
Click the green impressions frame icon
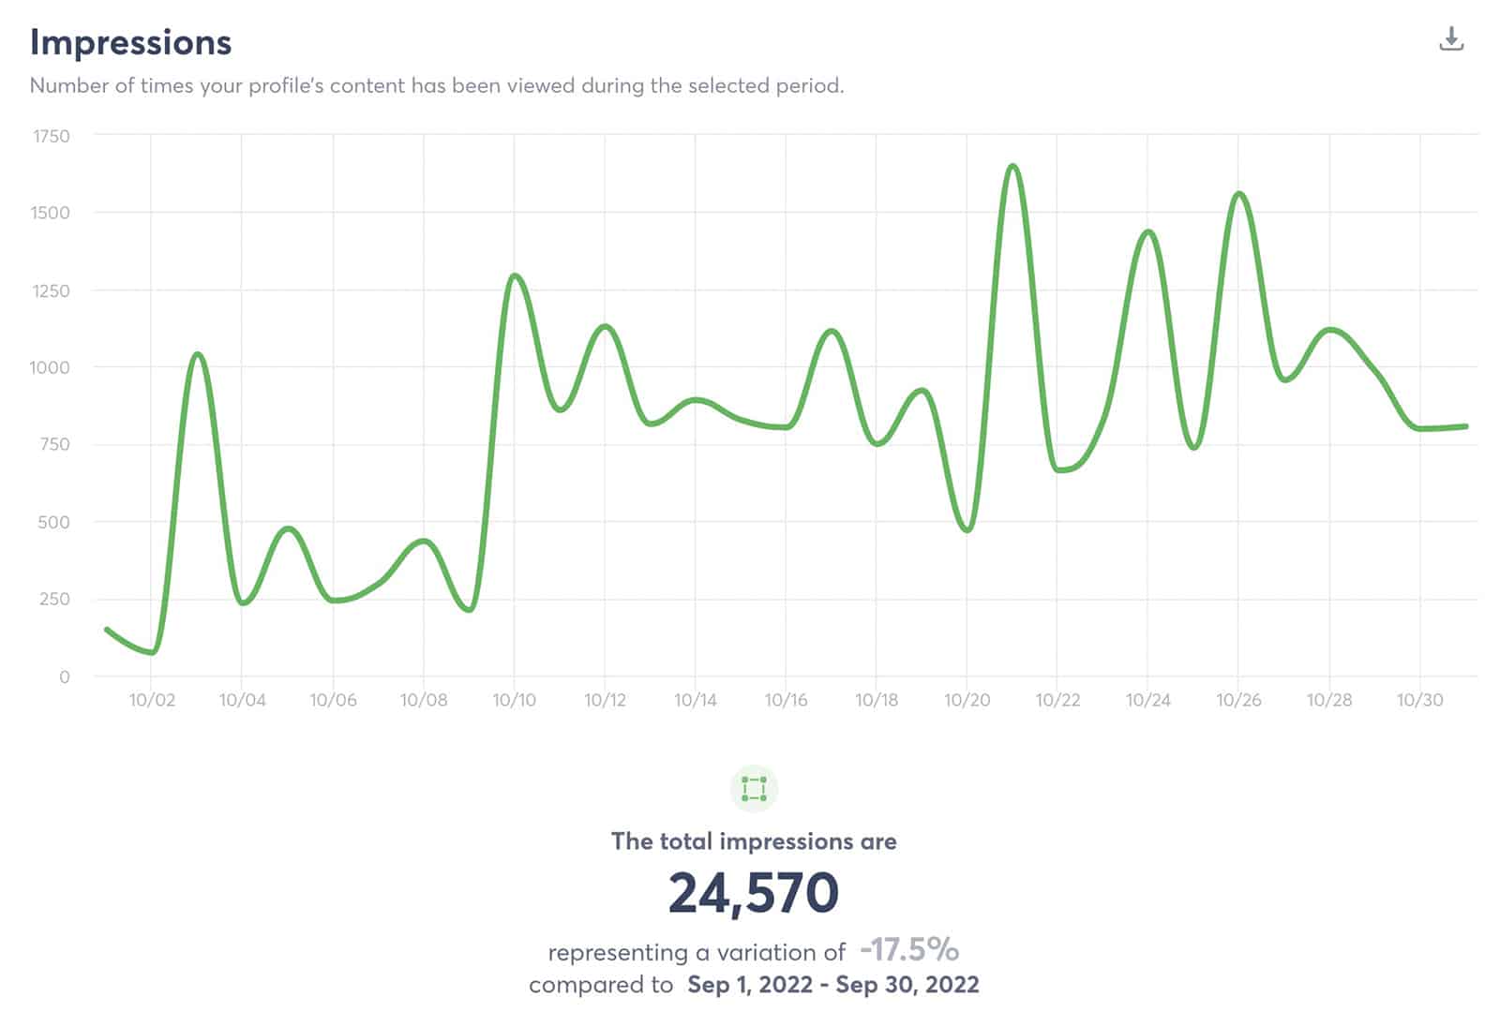pyautogui.click(x=754, y=789)
